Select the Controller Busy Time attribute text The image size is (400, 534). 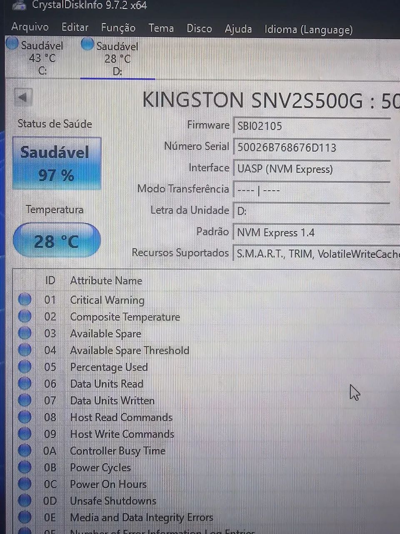pyautogui.click(x=117, y=451)
